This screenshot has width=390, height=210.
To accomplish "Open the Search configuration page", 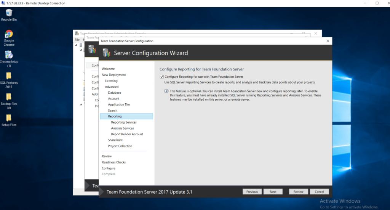I will [112, 111].
